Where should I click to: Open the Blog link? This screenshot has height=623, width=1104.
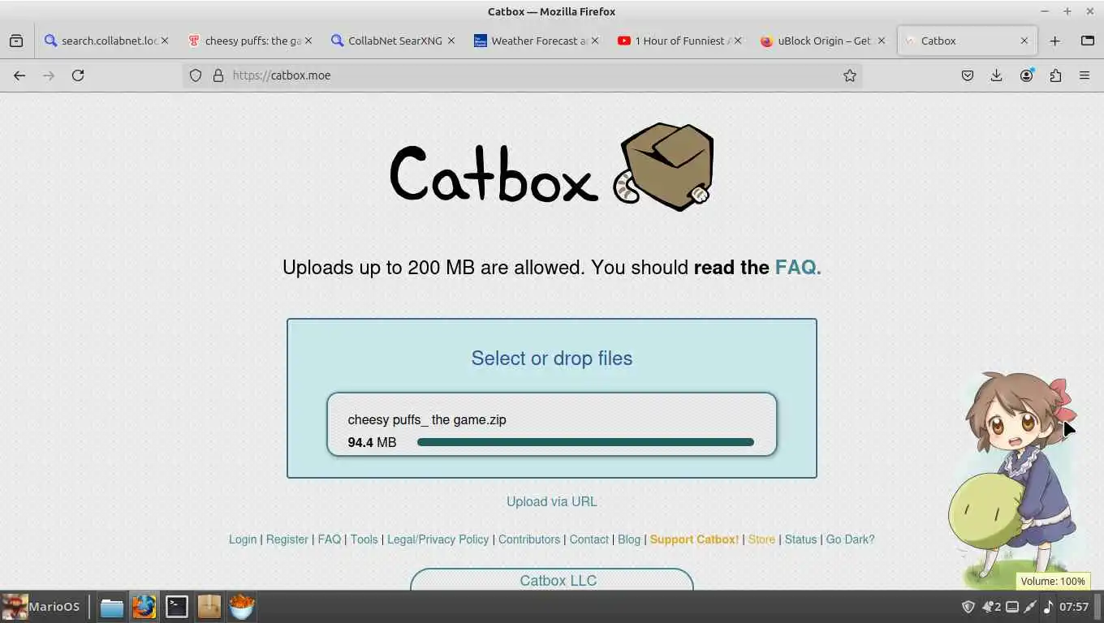click(629, 539)
